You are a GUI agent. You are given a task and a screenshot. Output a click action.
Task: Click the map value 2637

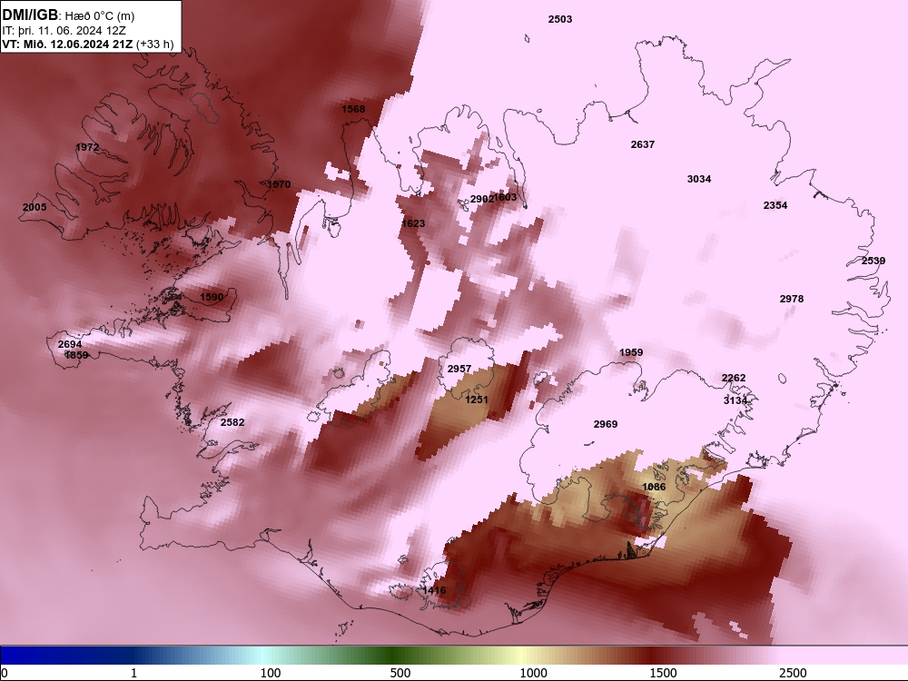pyautogui.click(x=642, y=144)
